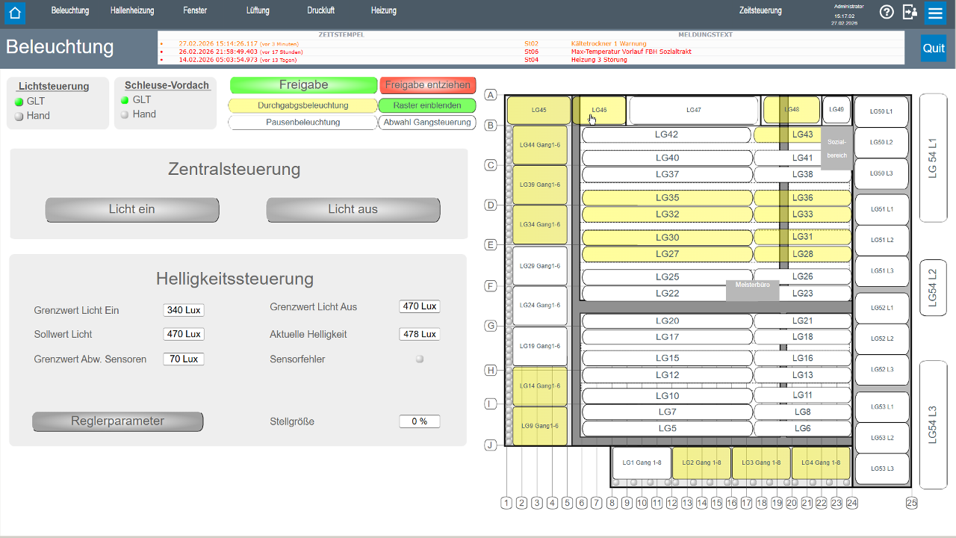Toggle Raster einblenden
Screen dimensions: 956x538
427,105
